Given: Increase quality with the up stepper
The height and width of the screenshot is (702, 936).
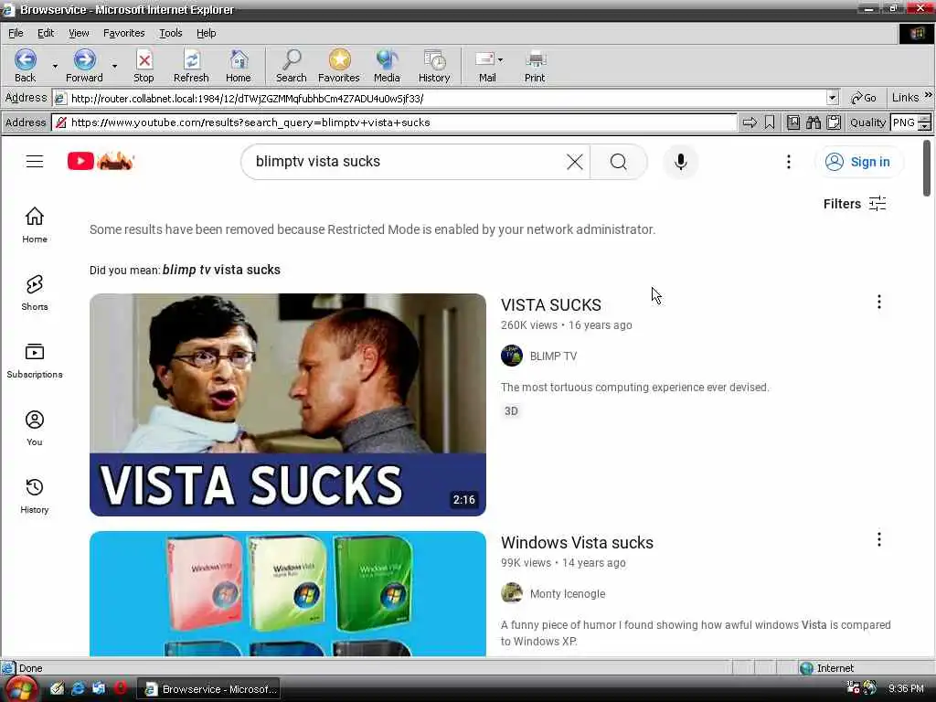Looking at the screenshot, I should [x=924, y=119].
